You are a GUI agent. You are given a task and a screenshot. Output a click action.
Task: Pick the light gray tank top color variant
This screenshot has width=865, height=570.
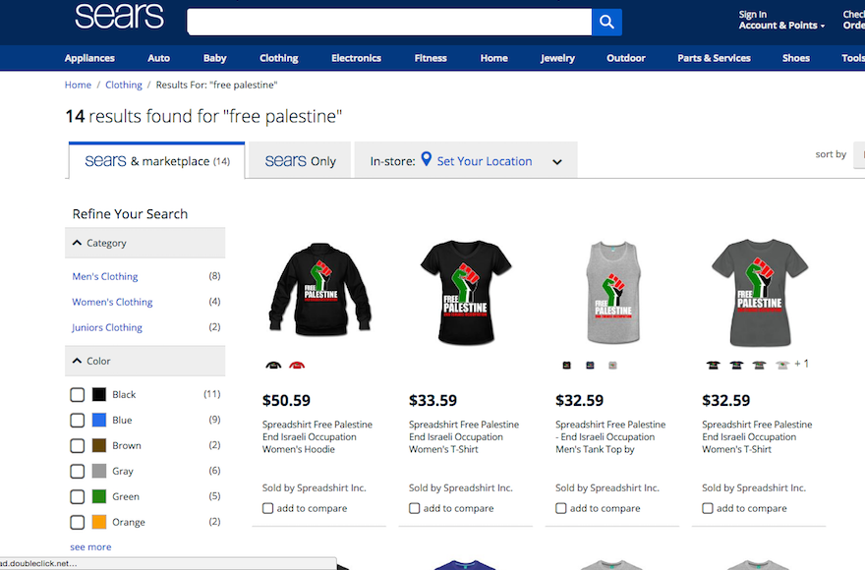pyautogui.click(x=612, y=365)
